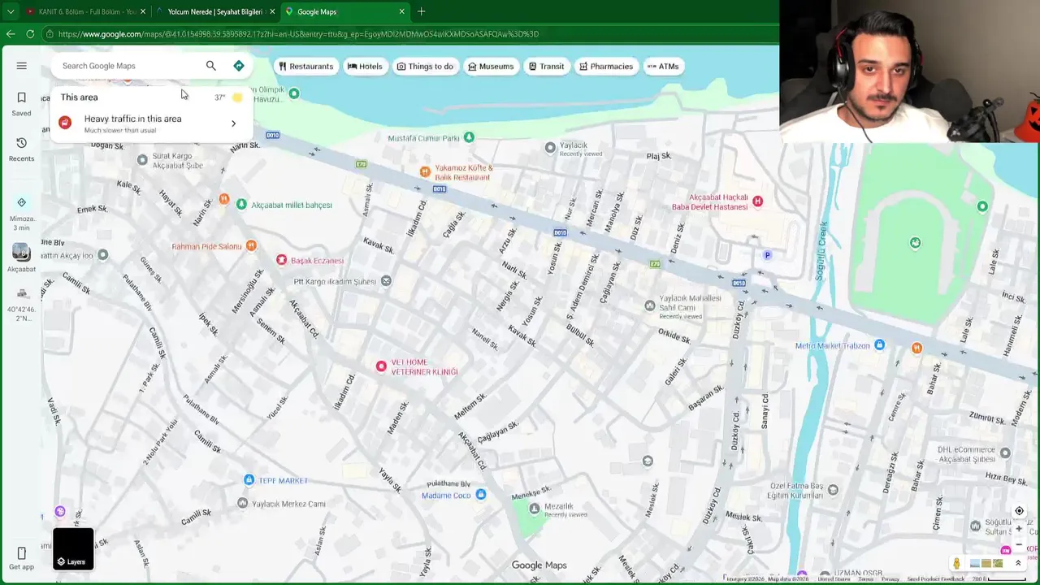Select the Pharmacies category chip
Screen dimensions: 1040x585
coord(606,67)
